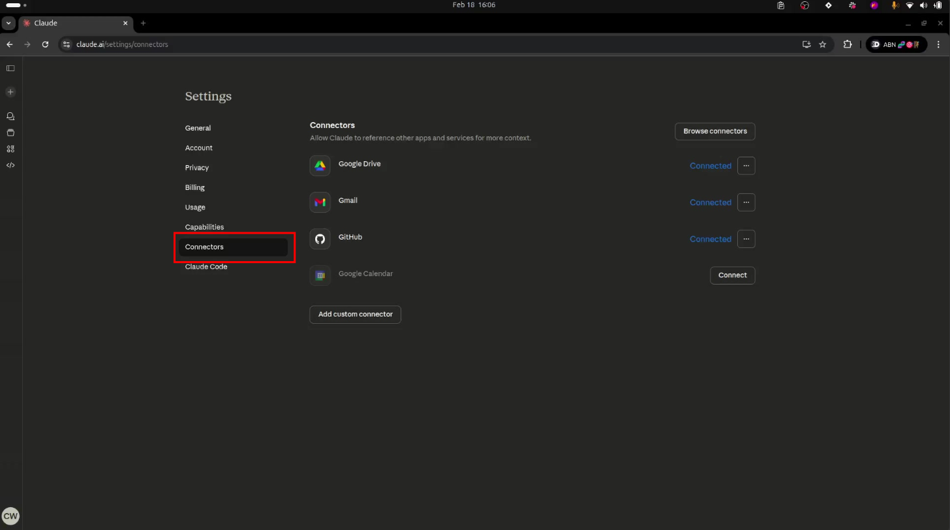Viewport: 950px width, 530px height.
Task: Switch to the Capabilities settings section
Action: (204, 226)
